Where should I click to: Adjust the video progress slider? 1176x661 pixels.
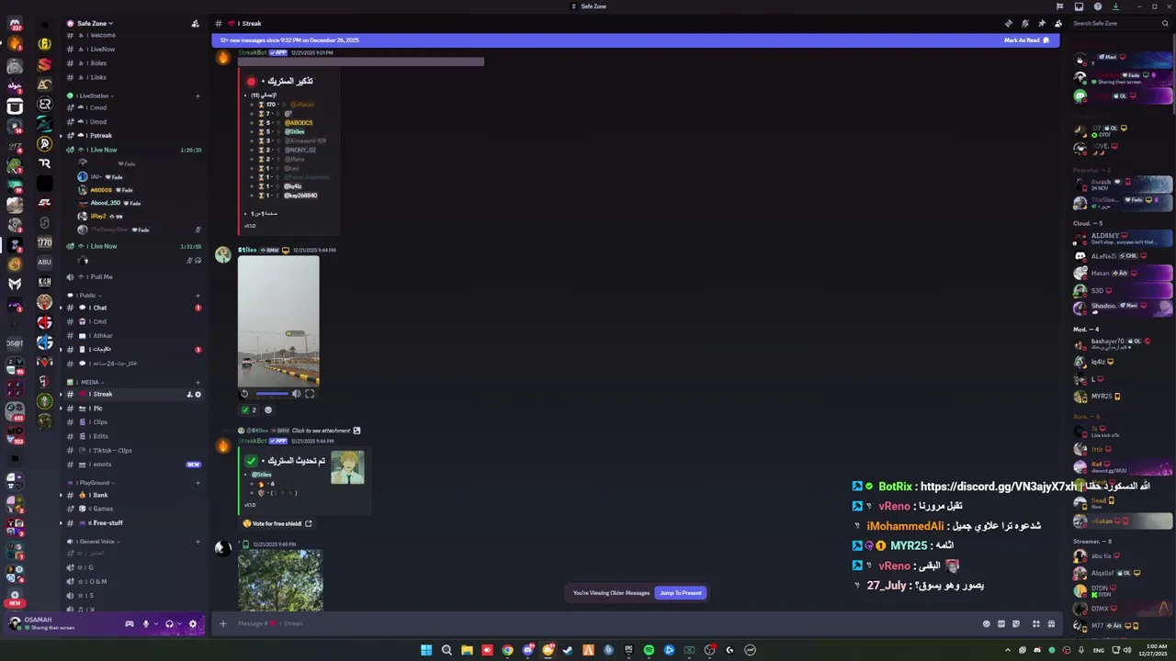click(271, 394)
